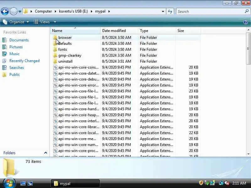Click folder icon of uninstall row
The image size is (251, 188).
click(x=55, y=61)
